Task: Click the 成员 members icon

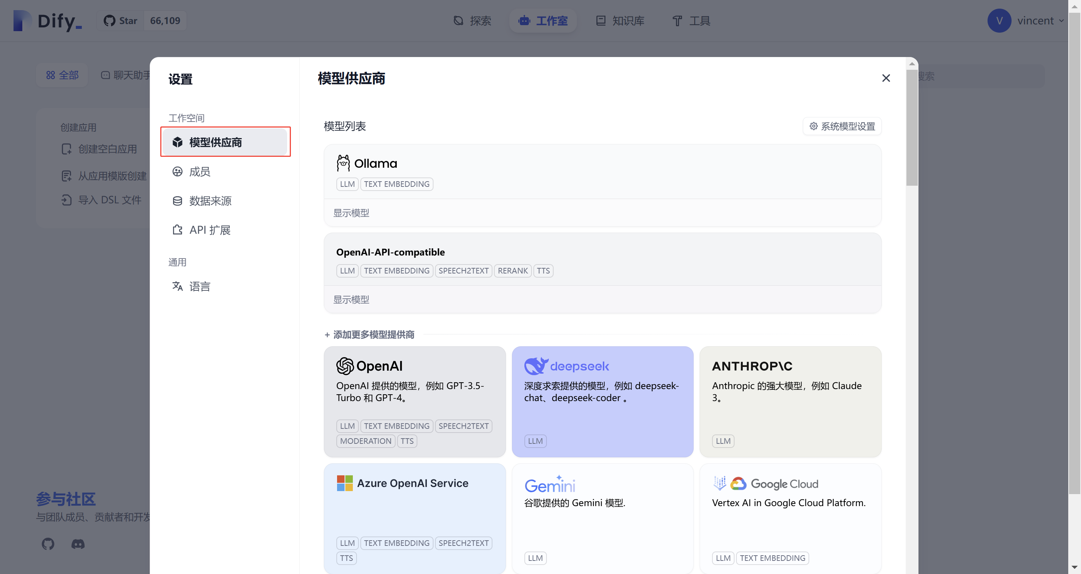Action: [x=178, y=171]
